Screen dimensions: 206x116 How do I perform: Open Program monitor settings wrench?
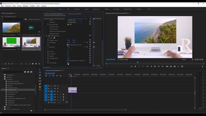click(192, 60)
